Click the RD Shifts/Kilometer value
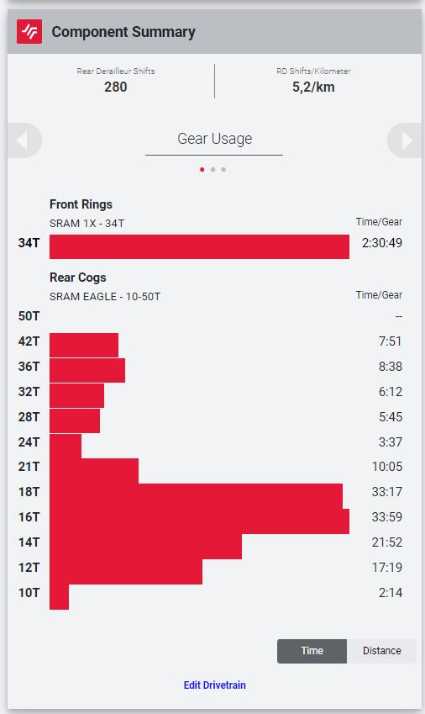425x714 pixels. click(x=313, y=87)
